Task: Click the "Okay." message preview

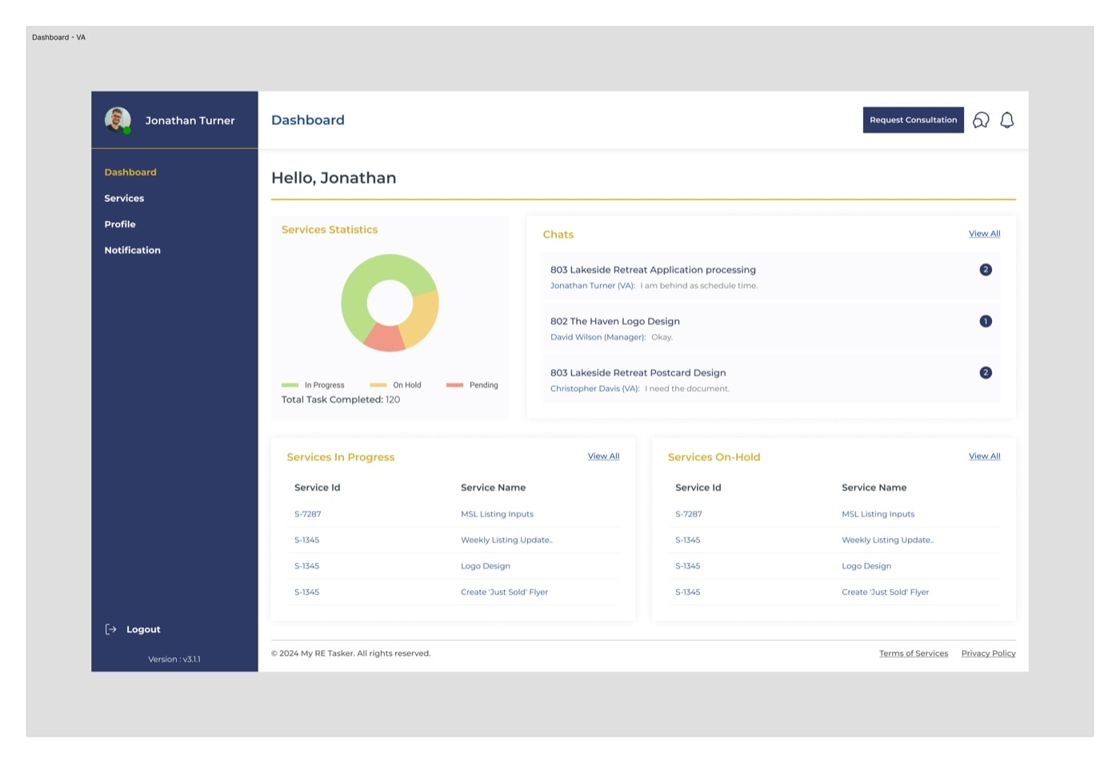Action: [662, 337]
